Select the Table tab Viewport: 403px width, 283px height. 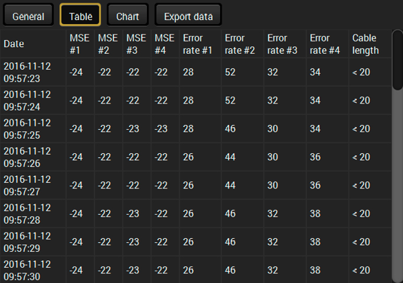(x=80, y=15)
